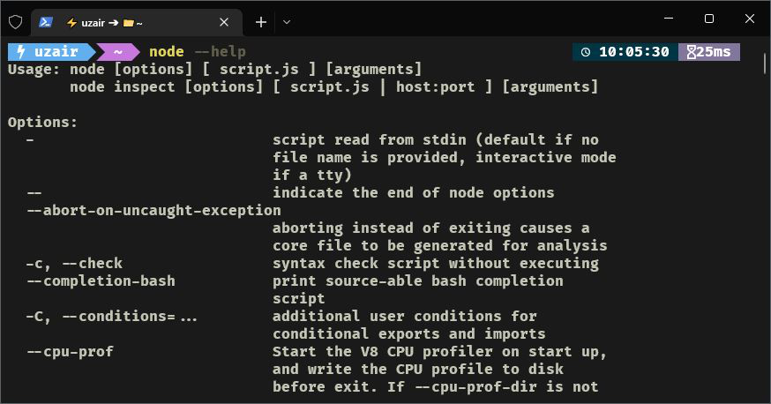This screenshot has width=771, height=404.
Task: Click 'conditional exports and imports' line
Action: point(409,334)
